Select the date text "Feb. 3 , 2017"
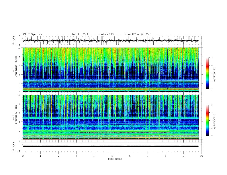The height and width of the screenshot is (175, 227). pyautogui.click(x=80, y=34)
